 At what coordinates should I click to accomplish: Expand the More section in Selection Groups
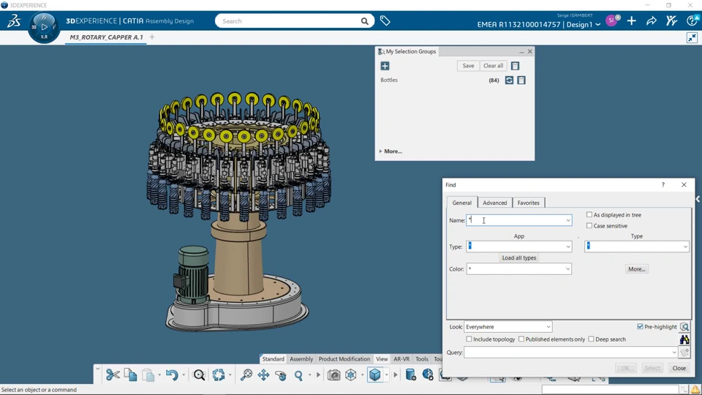click(x=390, y=151)
